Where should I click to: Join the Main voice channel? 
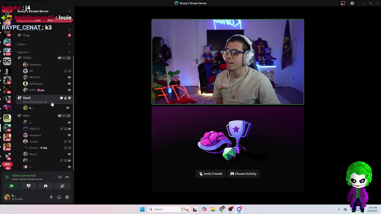[44, 116]
